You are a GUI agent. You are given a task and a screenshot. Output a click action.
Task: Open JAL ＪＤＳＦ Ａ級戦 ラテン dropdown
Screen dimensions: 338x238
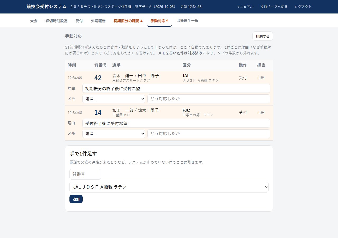[169, 187]
